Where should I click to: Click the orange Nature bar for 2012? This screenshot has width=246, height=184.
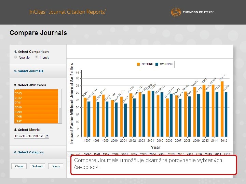(x=222, y=109)
